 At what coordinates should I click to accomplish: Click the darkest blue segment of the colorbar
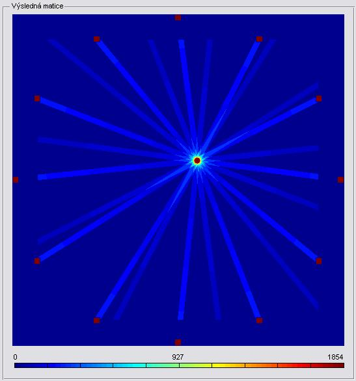31,365
